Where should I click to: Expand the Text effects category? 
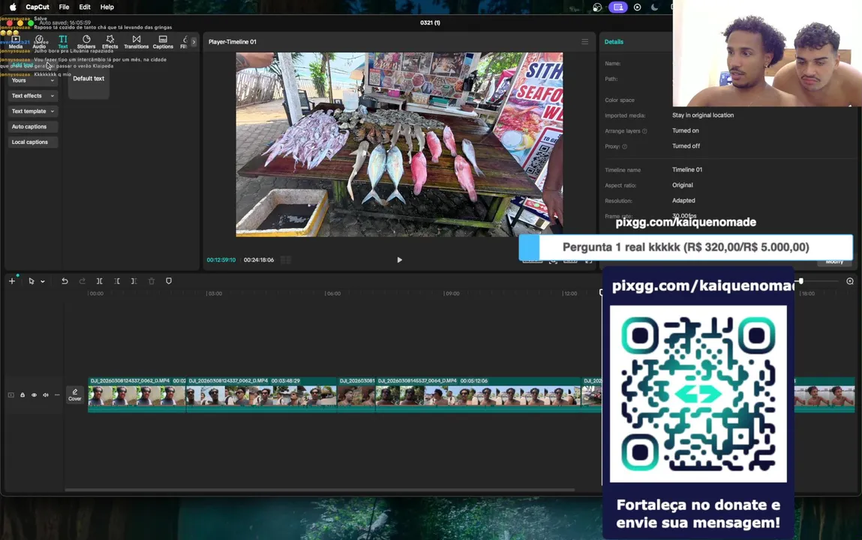coord(33,95)
